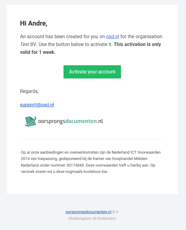Click the "Stationsplein 45 Rotterdam" address

[92, 218]
